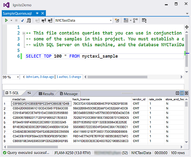Toggle SQLCMD mode toolbar icon
This screenshot has width=191, height=157.
144,21
